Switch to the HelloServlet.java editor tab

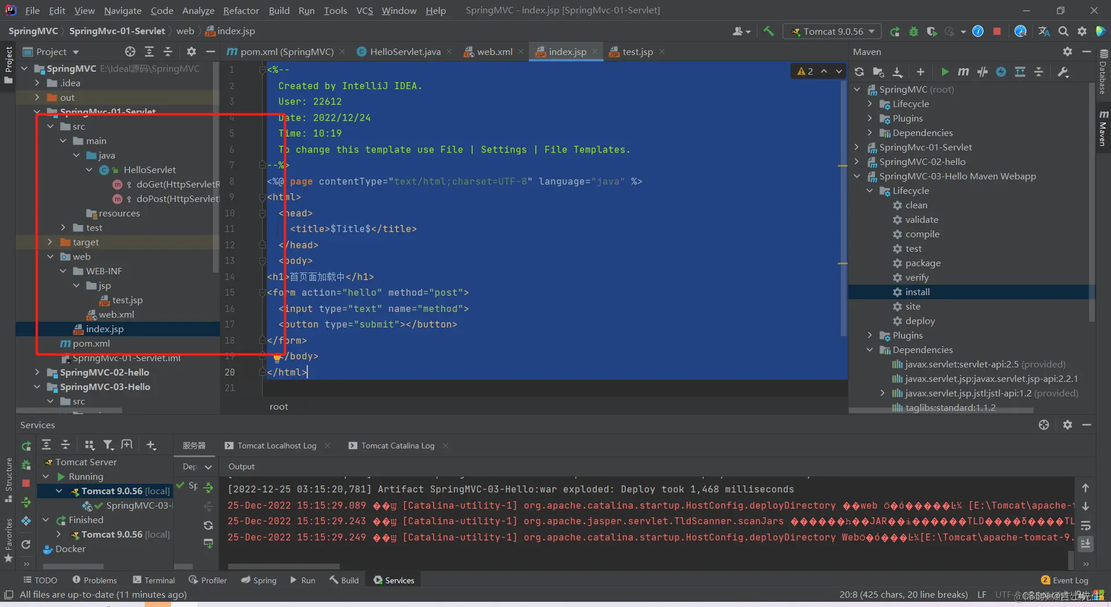[404, 51]
